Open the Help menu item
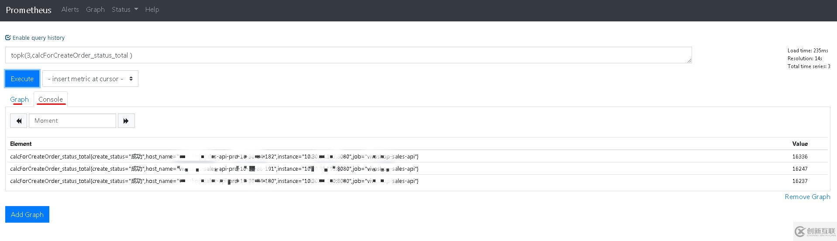This screenshot has width=837, height=241. (152, 10)
